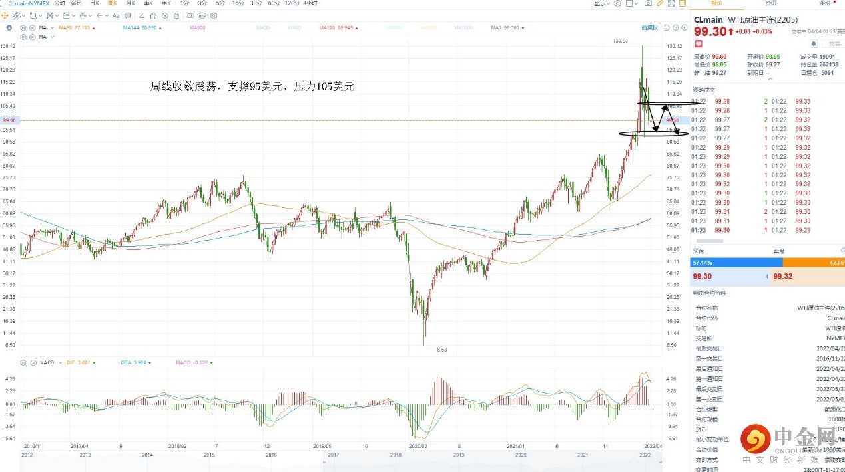This screenshot has width=845, height=472.
Task: Select the Fibonacci lines tool icon
Action: 66,15
